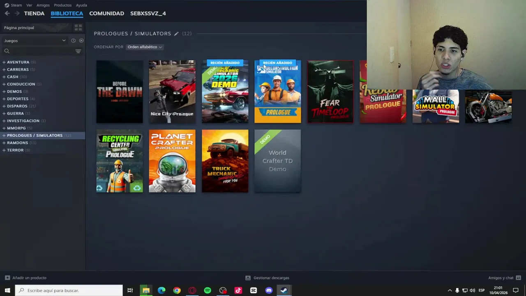
Task: Open the Ayuda menu
Action: pyautogui.click(x=81, y=5)
